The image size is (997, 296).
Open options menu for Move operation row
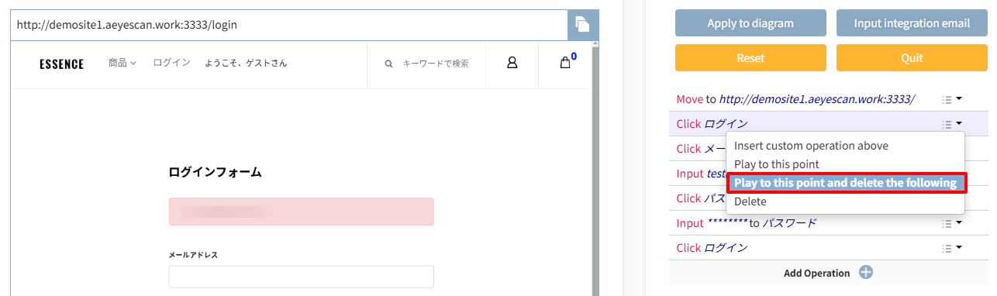(x=951, y=99)
